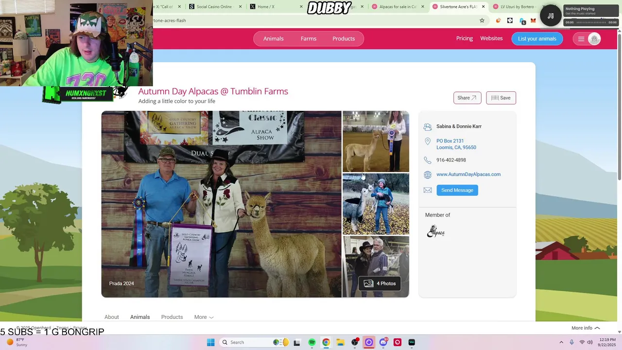Open the clock showing 12:19 PM
Screen dimensions: 622x350
pos(607,342)
